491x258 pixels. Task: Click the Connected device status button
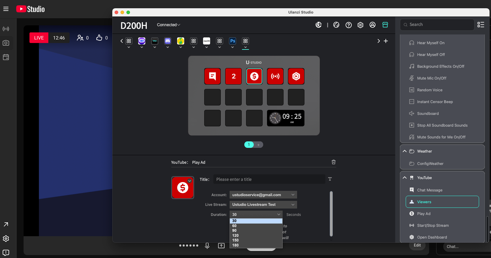click(168, 25)
